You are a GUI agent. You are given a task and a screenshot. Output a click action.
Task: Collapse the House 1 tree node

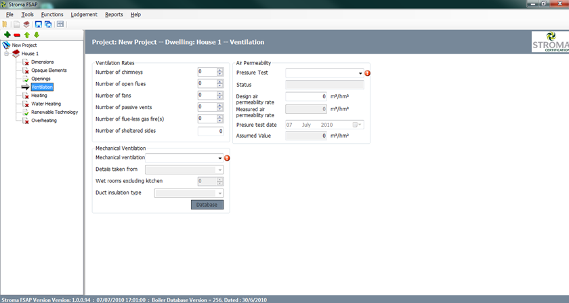(7, 54)
